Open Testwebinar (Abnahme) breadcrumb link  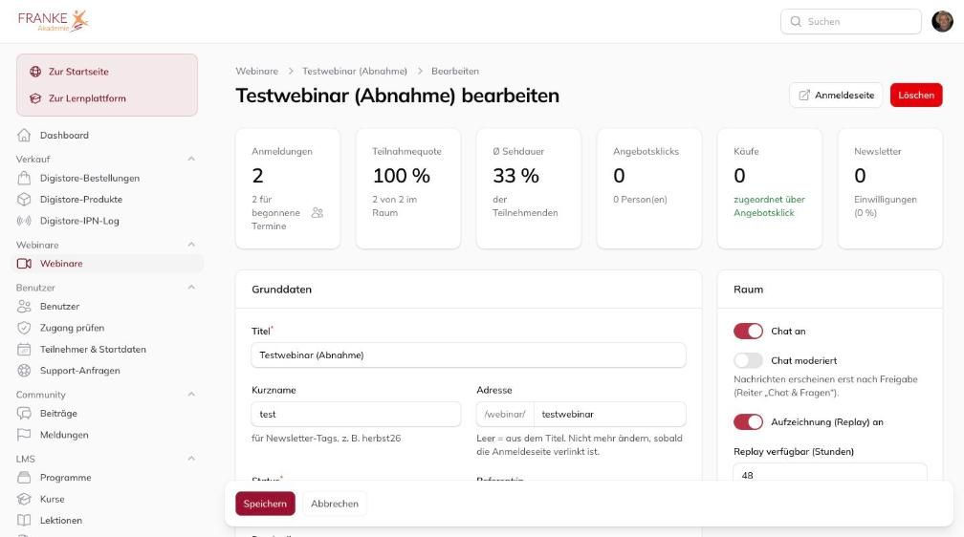click(355, 72)
